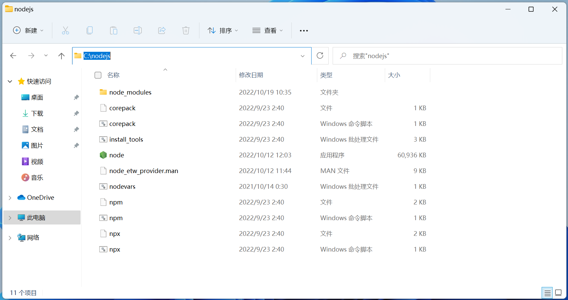This screenshot has height=300, width=568.
Task: Collapse the 快速访问 tree node
Action: 10,81
